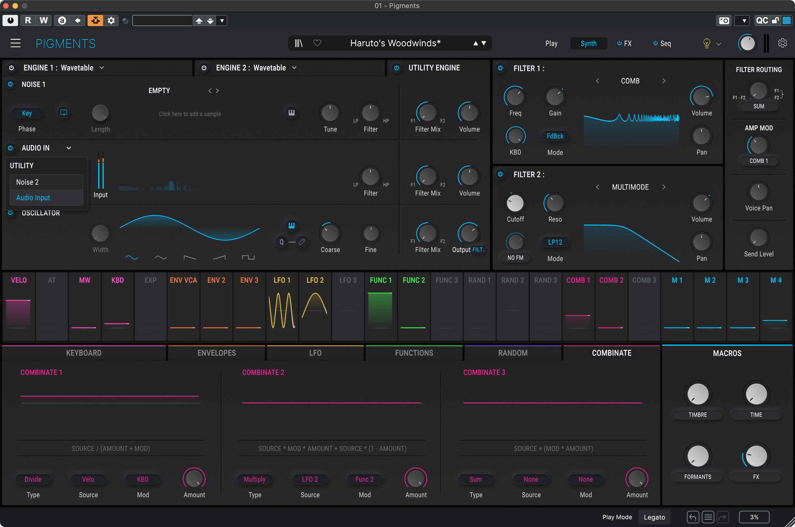Viewport: 795px width, 527px height.
Task: Switch to the Functions tab
Action: pyautogui.click(x=414, y=353)
